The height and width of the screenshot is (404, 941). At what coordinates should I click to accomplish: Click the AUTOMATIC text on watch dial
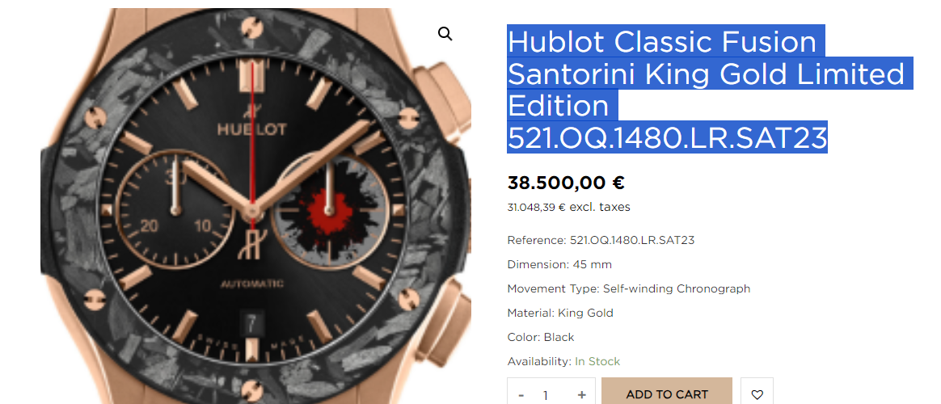[x=252, y=284]
